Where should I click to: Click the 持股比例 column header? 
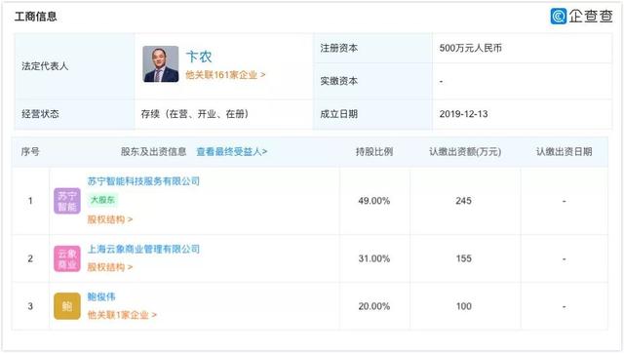(374, 151)
